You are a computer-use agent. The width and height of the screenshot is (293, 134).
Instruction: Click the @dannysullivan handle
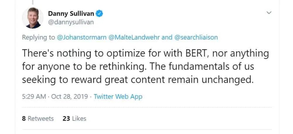[x=71, y=22]
